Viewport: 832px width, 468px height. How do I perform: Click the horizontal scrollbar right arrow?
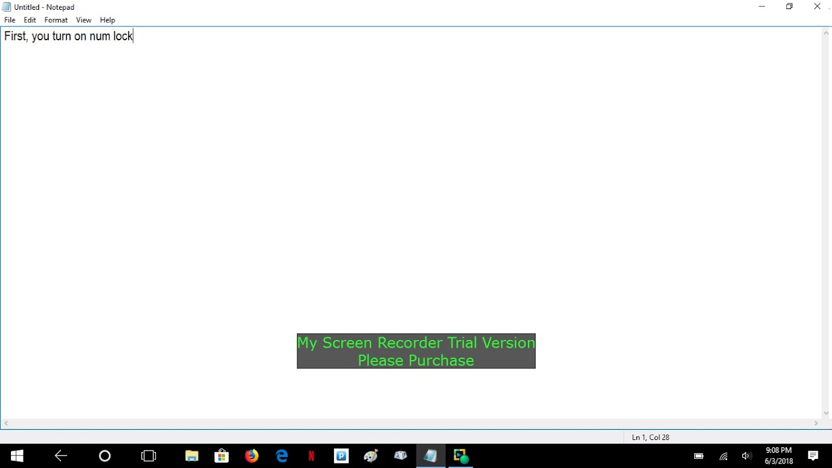pyautogui.click(x=816, y=423)
